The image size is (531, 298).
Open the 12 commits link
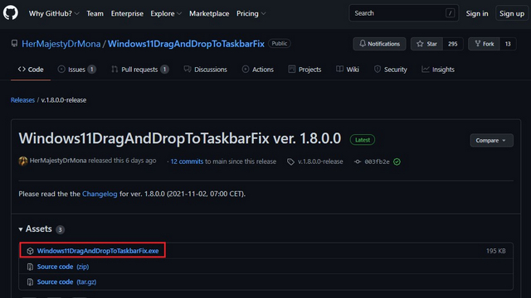pyautogui.click(x=187, y=161)
